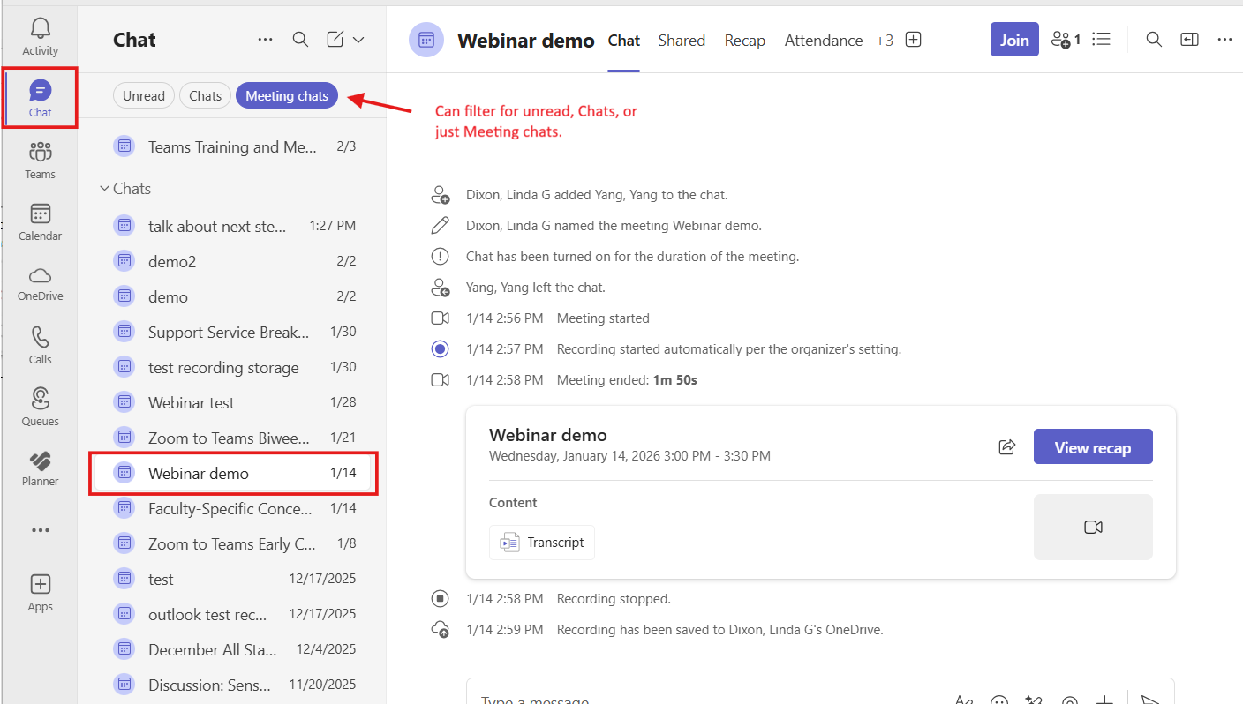Turn off the Meeting chats filter
1243x704 pixels.
point(287,96)
